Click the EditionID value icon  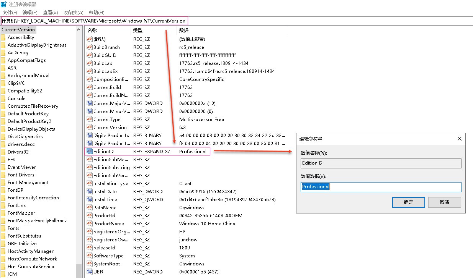click(x=90, y=151)
